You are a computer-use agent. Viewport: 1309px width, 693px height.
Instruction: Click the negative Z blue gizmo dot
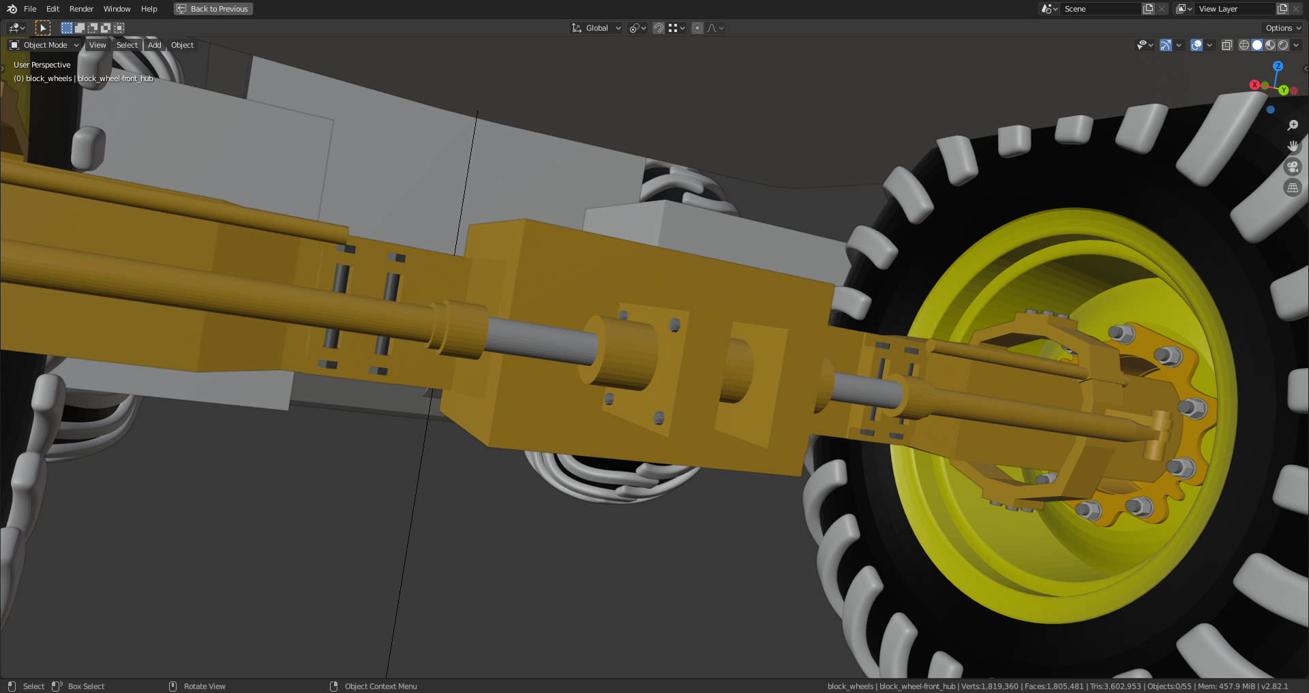click(1270, 109)
